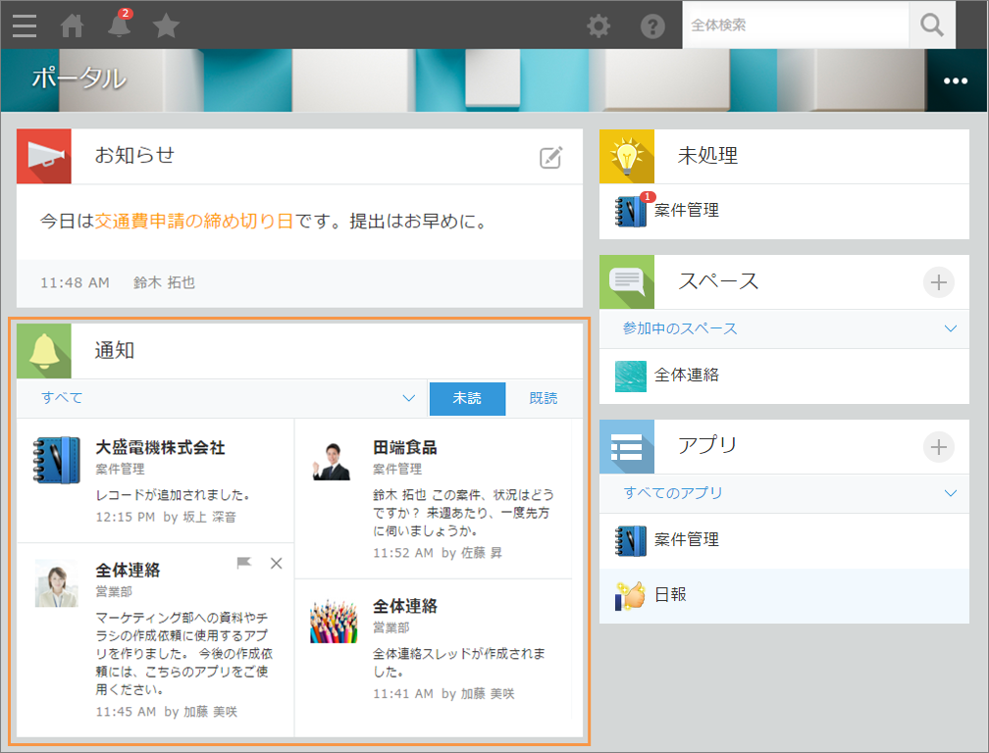Click the star favorites icon
989x753 pixels.
click(165, 25)
